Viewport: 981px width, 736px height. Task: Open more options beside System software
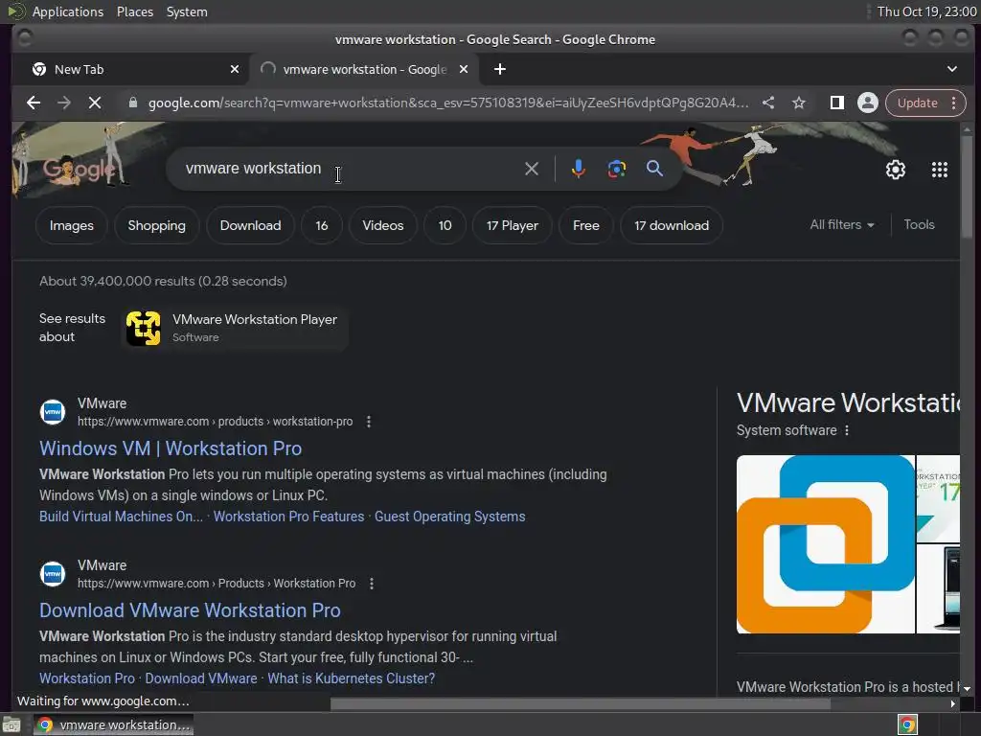coord(847,430)
